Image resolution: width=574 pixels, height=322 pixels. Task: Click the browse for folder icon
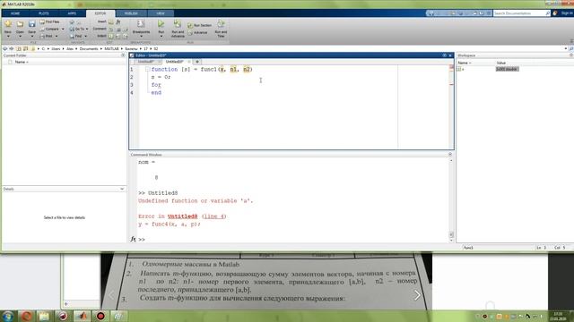click(x=25, y=48)
